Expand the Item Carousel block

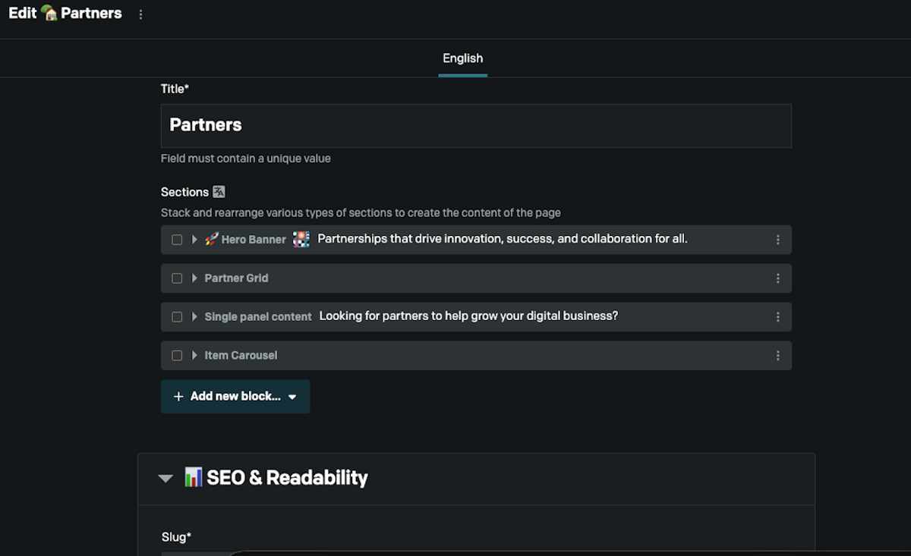[x=194, y=356]
